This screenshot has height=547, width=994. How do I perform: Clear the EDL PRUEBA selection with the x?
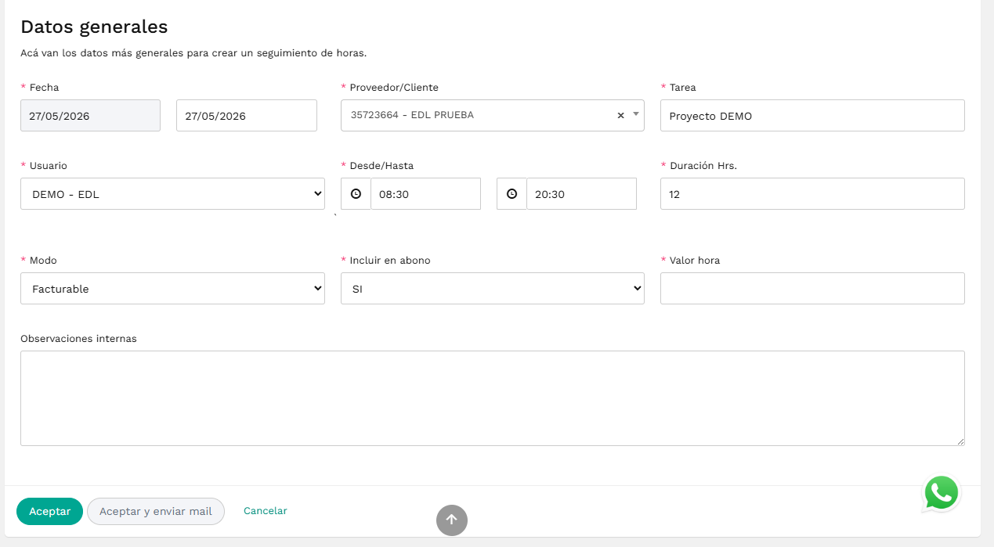pyautogui.click(x=620, y=115)
